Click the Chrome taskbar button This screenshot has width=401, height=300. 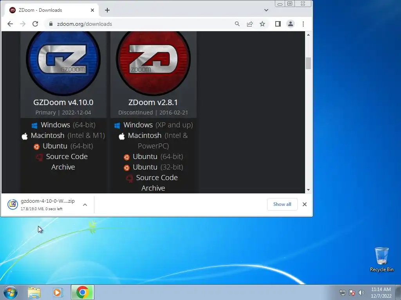click(x=83, y=292)
